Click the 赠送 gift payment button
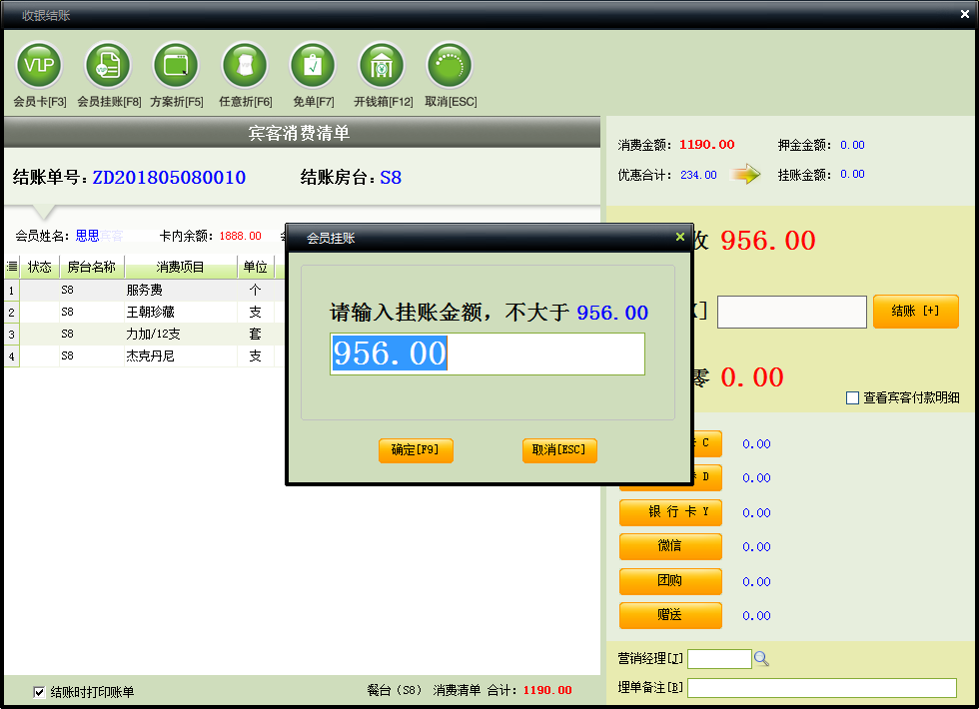 tap(670, 615)
